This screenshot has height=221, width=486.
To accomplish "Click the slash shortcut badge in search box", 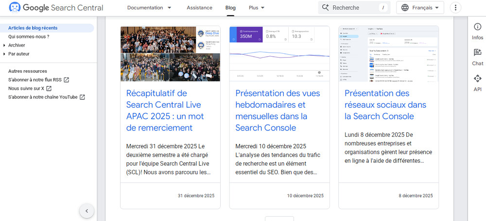I will point(383,8).
